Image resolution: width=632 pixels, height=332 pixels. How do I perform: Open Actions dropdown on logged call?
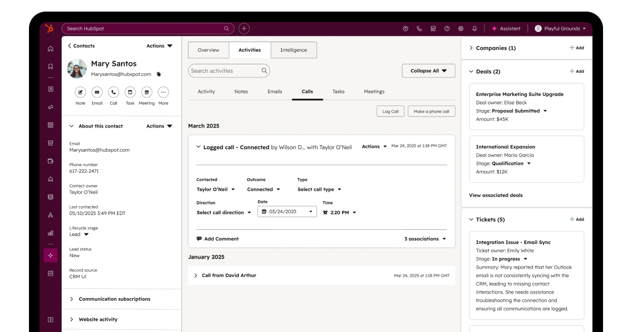[374, 147]
